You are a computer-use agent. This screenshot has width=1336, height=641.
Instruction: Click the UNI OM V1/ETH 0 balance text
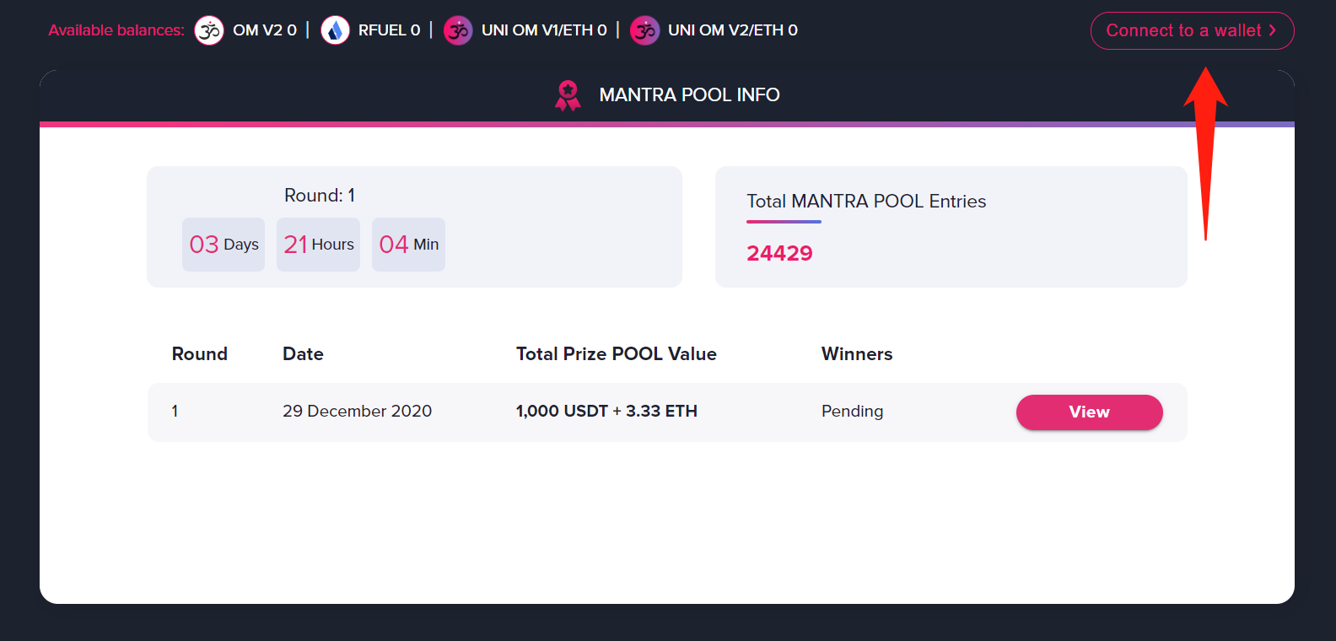pyautogui.click(x=544, y=30)
